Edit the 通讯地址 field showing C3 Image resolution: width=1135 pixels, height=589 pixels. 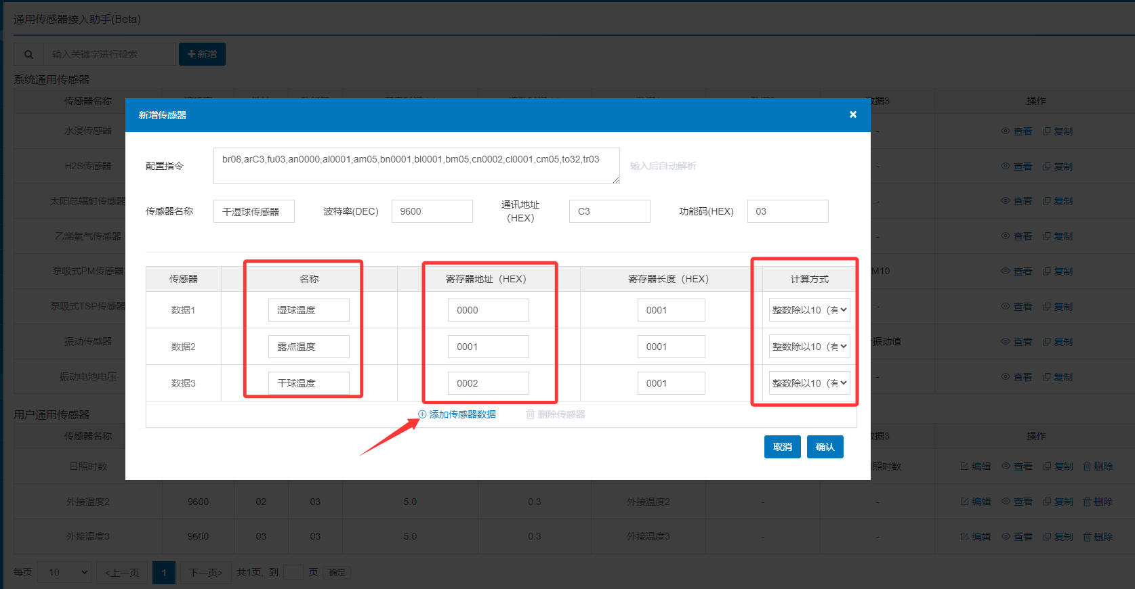pyautogui.click(x=610, y=211)
